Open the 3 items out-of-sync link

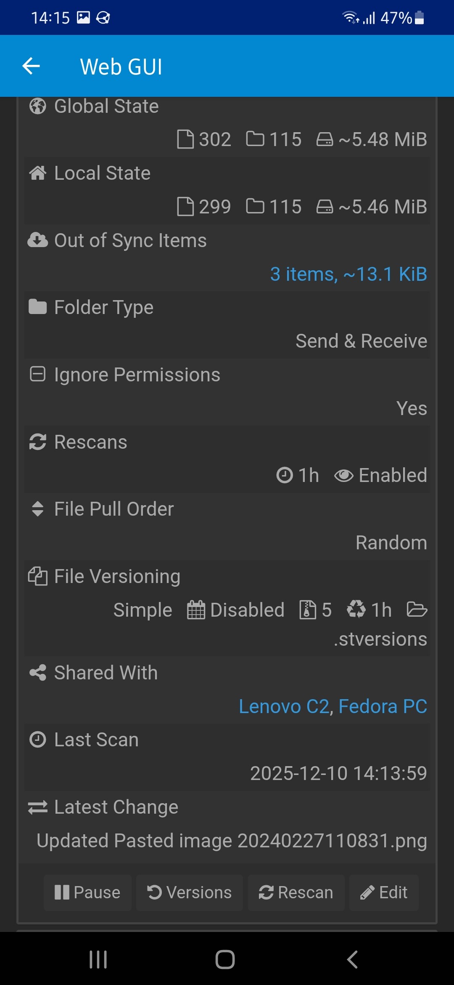tap(348, 274)
